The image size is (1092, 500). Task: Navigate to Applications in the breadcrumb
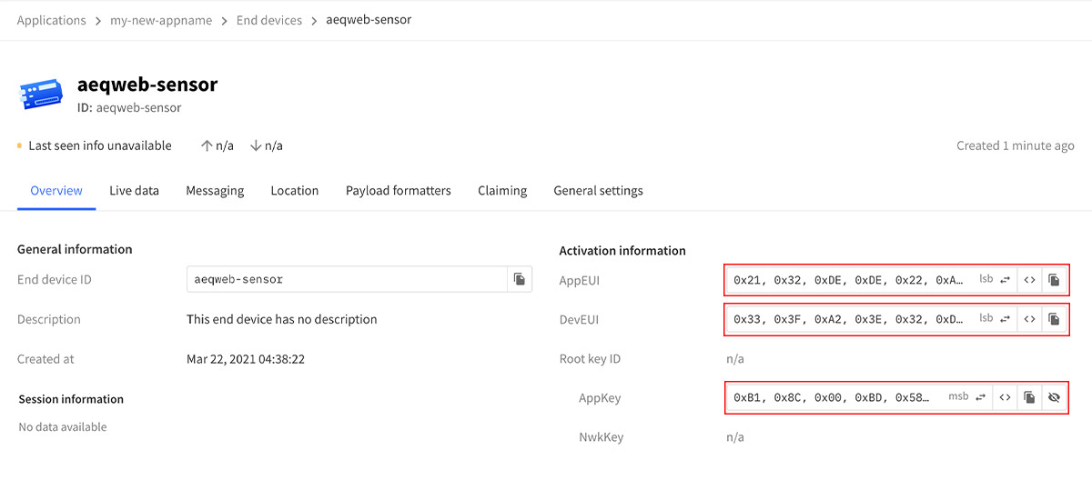tap(51, 20)
